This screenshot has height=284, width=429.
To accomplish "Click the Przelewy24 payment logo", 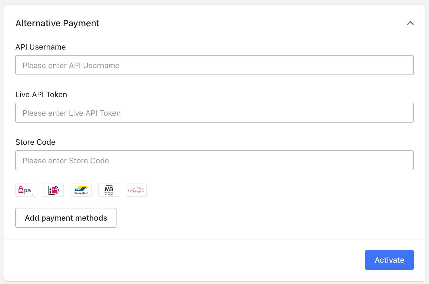I will click(x=136, y=190).
